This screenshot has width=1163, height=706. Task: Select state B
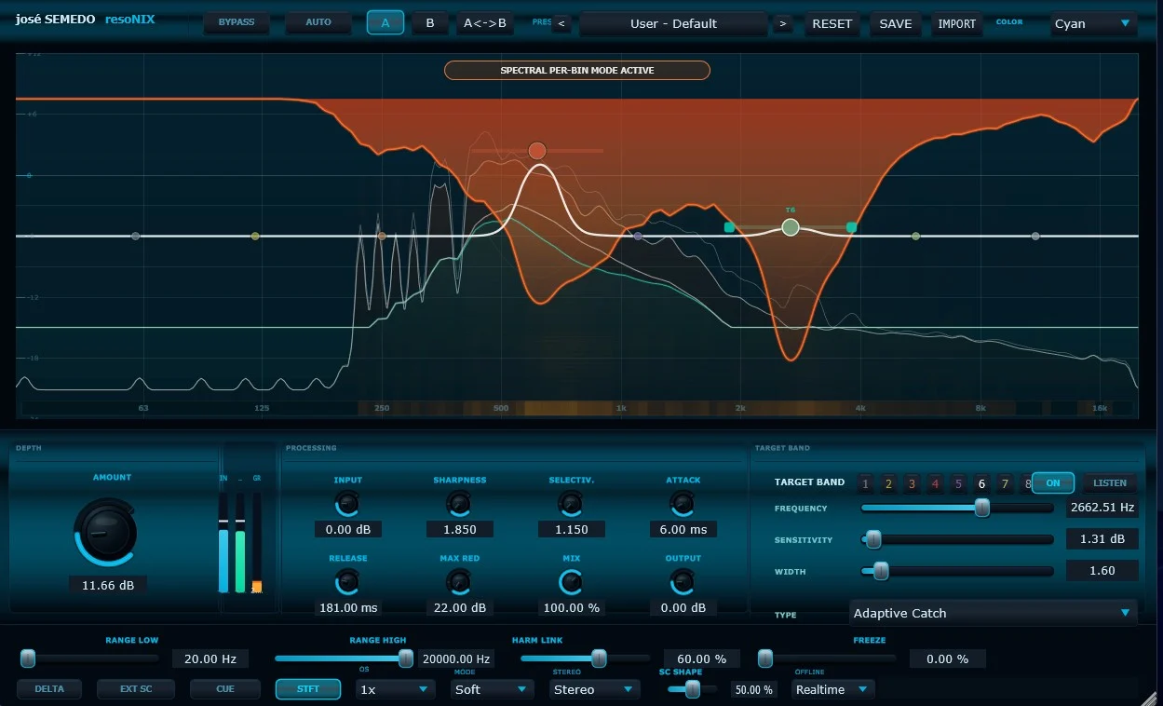point(430,23)
